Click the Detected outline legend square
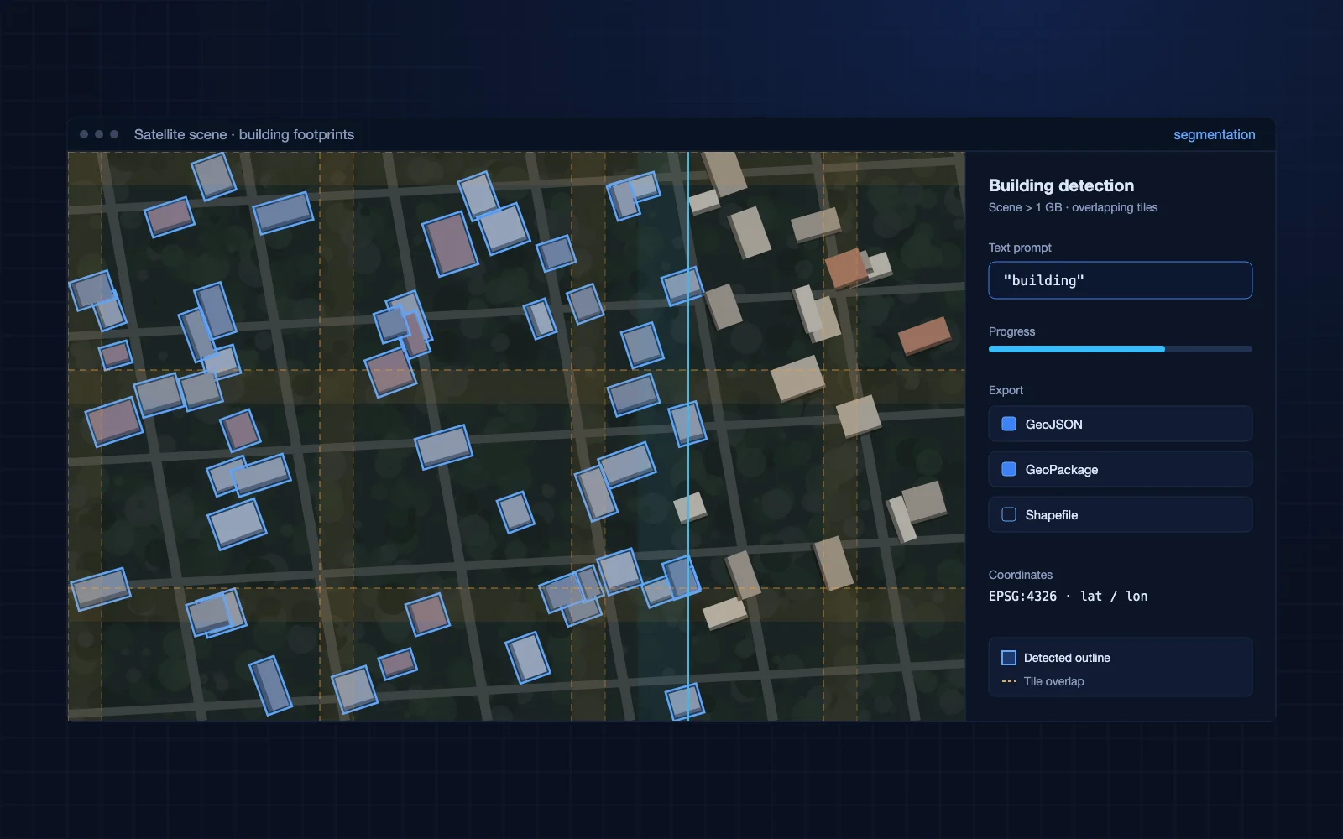The width and height of the screenshot is (1343, 839). (x=1009, y=658)
